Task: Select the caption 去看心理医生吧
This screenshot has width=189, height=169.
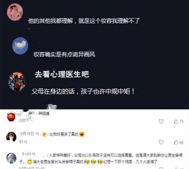Action: click(62, 74)
